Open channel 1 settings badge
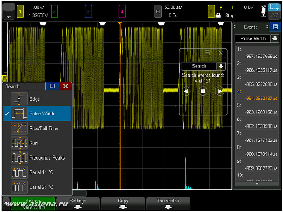Screen dimensions: 283x212 (20, 12)
